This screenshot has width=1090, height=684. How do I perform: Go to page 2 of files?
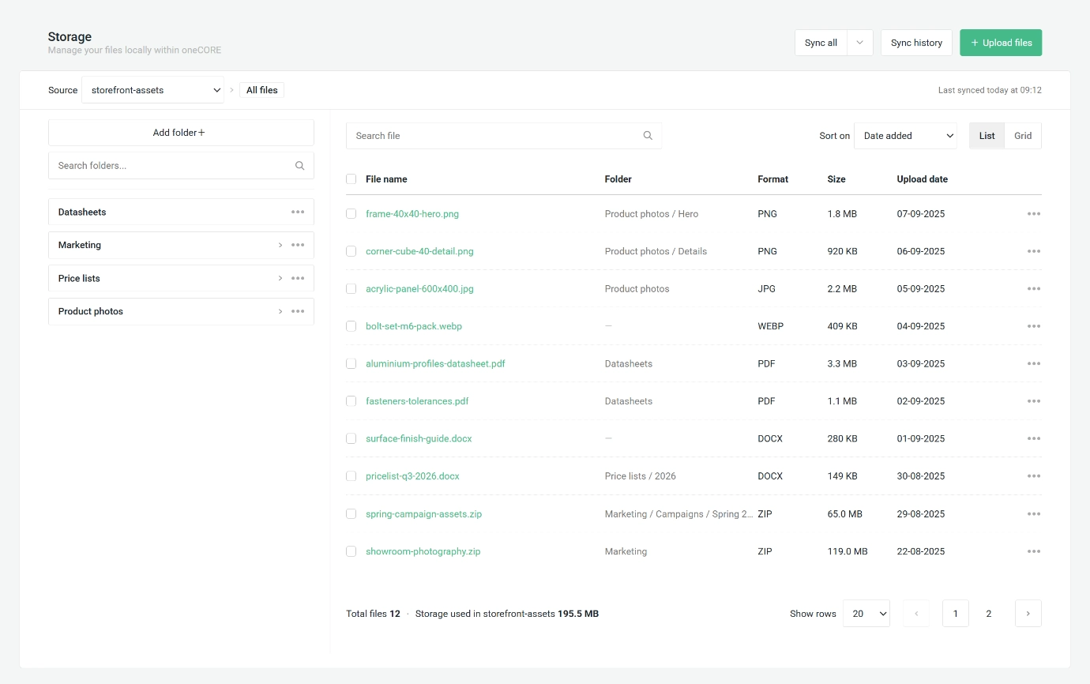pyautogui.click(x=989, y=614)
